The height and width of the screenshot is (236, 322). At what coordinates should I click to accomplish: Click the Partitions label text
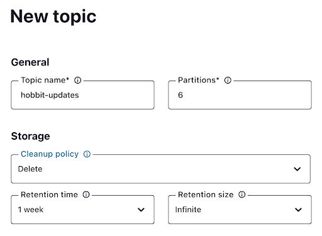[x=198, y=81]
